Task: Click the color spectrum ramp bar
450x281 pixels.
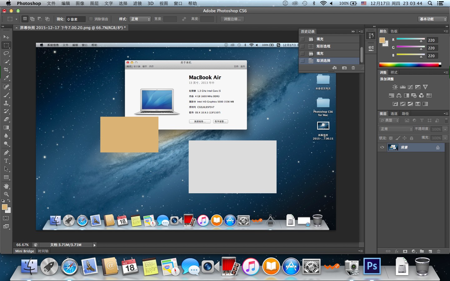Action: (409, 65)
